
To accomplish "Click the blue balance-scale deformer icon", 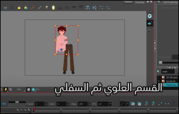I will 87,8.
